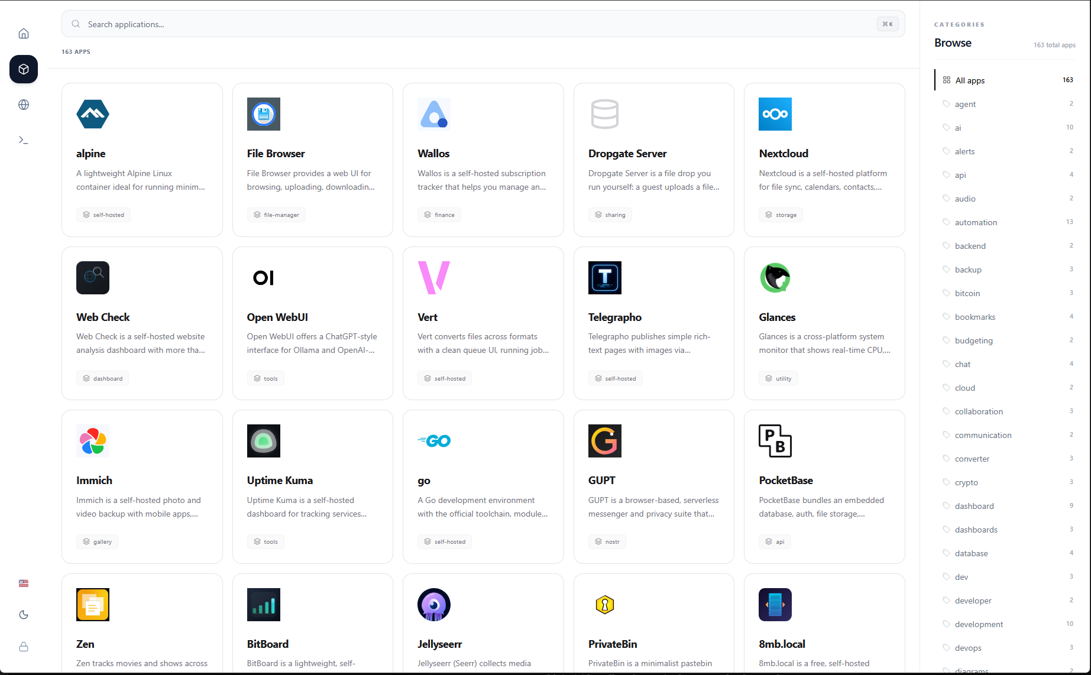Click the Nextcloud app logo
Screen dimensions: 1091x675
click(775, 114)
